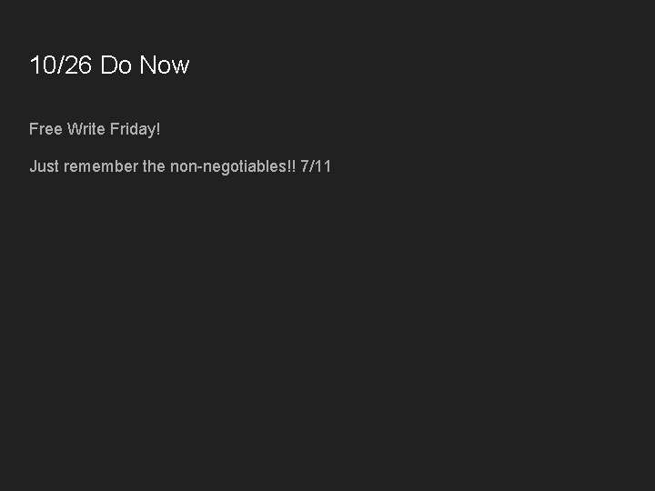Place cursor before "Free" in the body text
The height and width of the screenshot is (491, 655).
[x=29, y=129]
